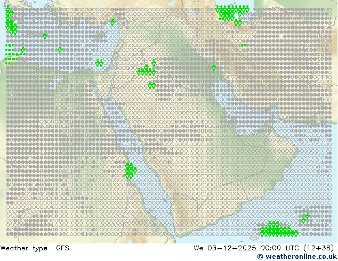The height and width of the screenshot is (261, 338).
Task: Click the "(12+36)" forecast offset text
Action: (x=318, y=248)
